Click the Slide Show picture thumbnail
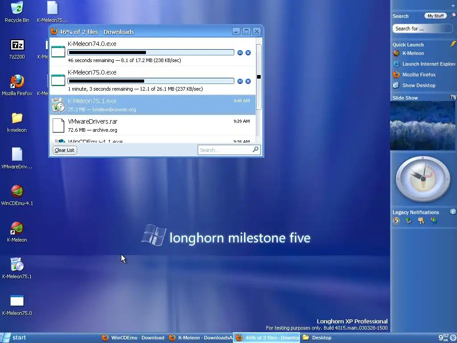 pyautogui.click(x=423, y=125)
